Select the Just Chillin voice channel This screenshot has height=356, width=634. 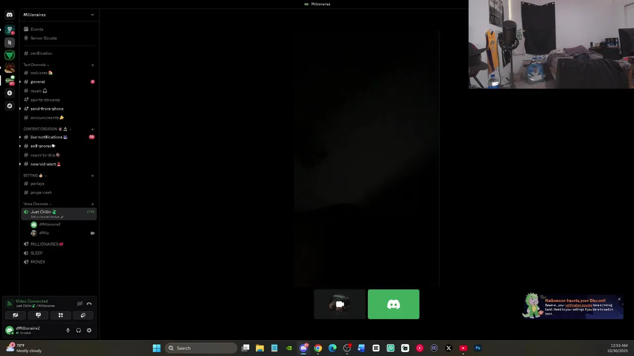pos(58,214)
